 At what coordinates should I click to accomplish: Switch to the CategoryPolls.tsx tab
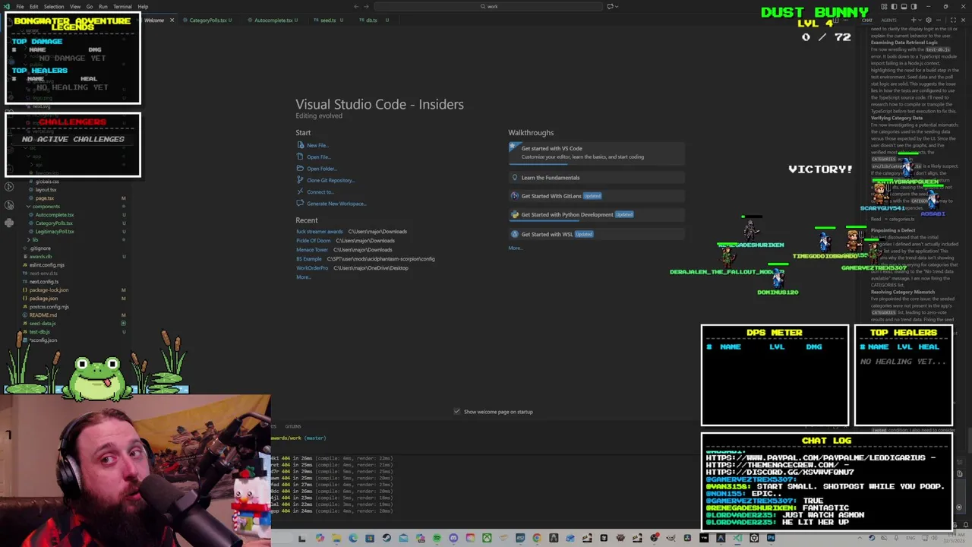[207, 21]
